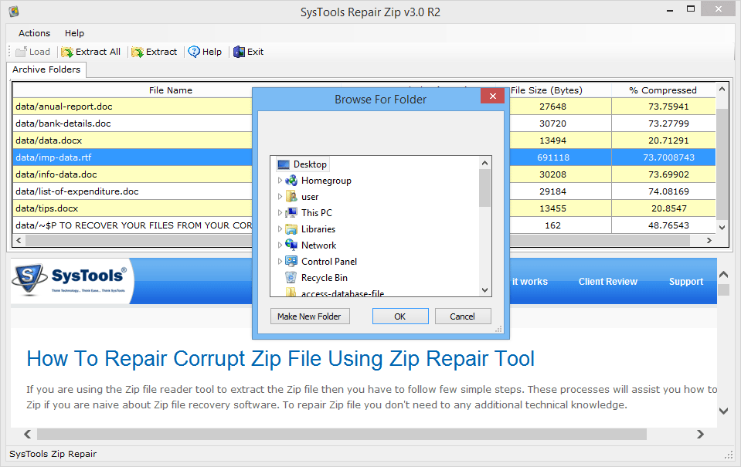The height and width of the screenshot is (467, 741).
Task: Click the SysTools logo in the banner
Action: pyautogui.click(x=70, y=279)
